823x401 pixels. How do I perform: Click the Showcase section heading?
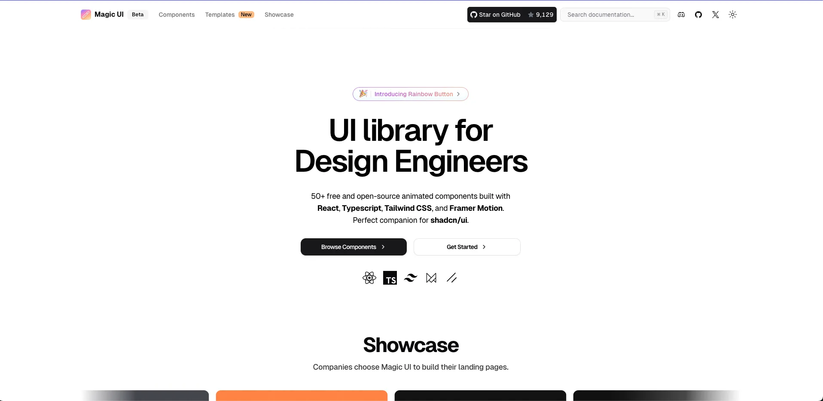[x=411, y=345]
